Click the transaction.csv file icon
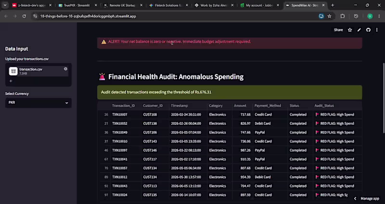 pyautogui.click(x=13, y=71)
